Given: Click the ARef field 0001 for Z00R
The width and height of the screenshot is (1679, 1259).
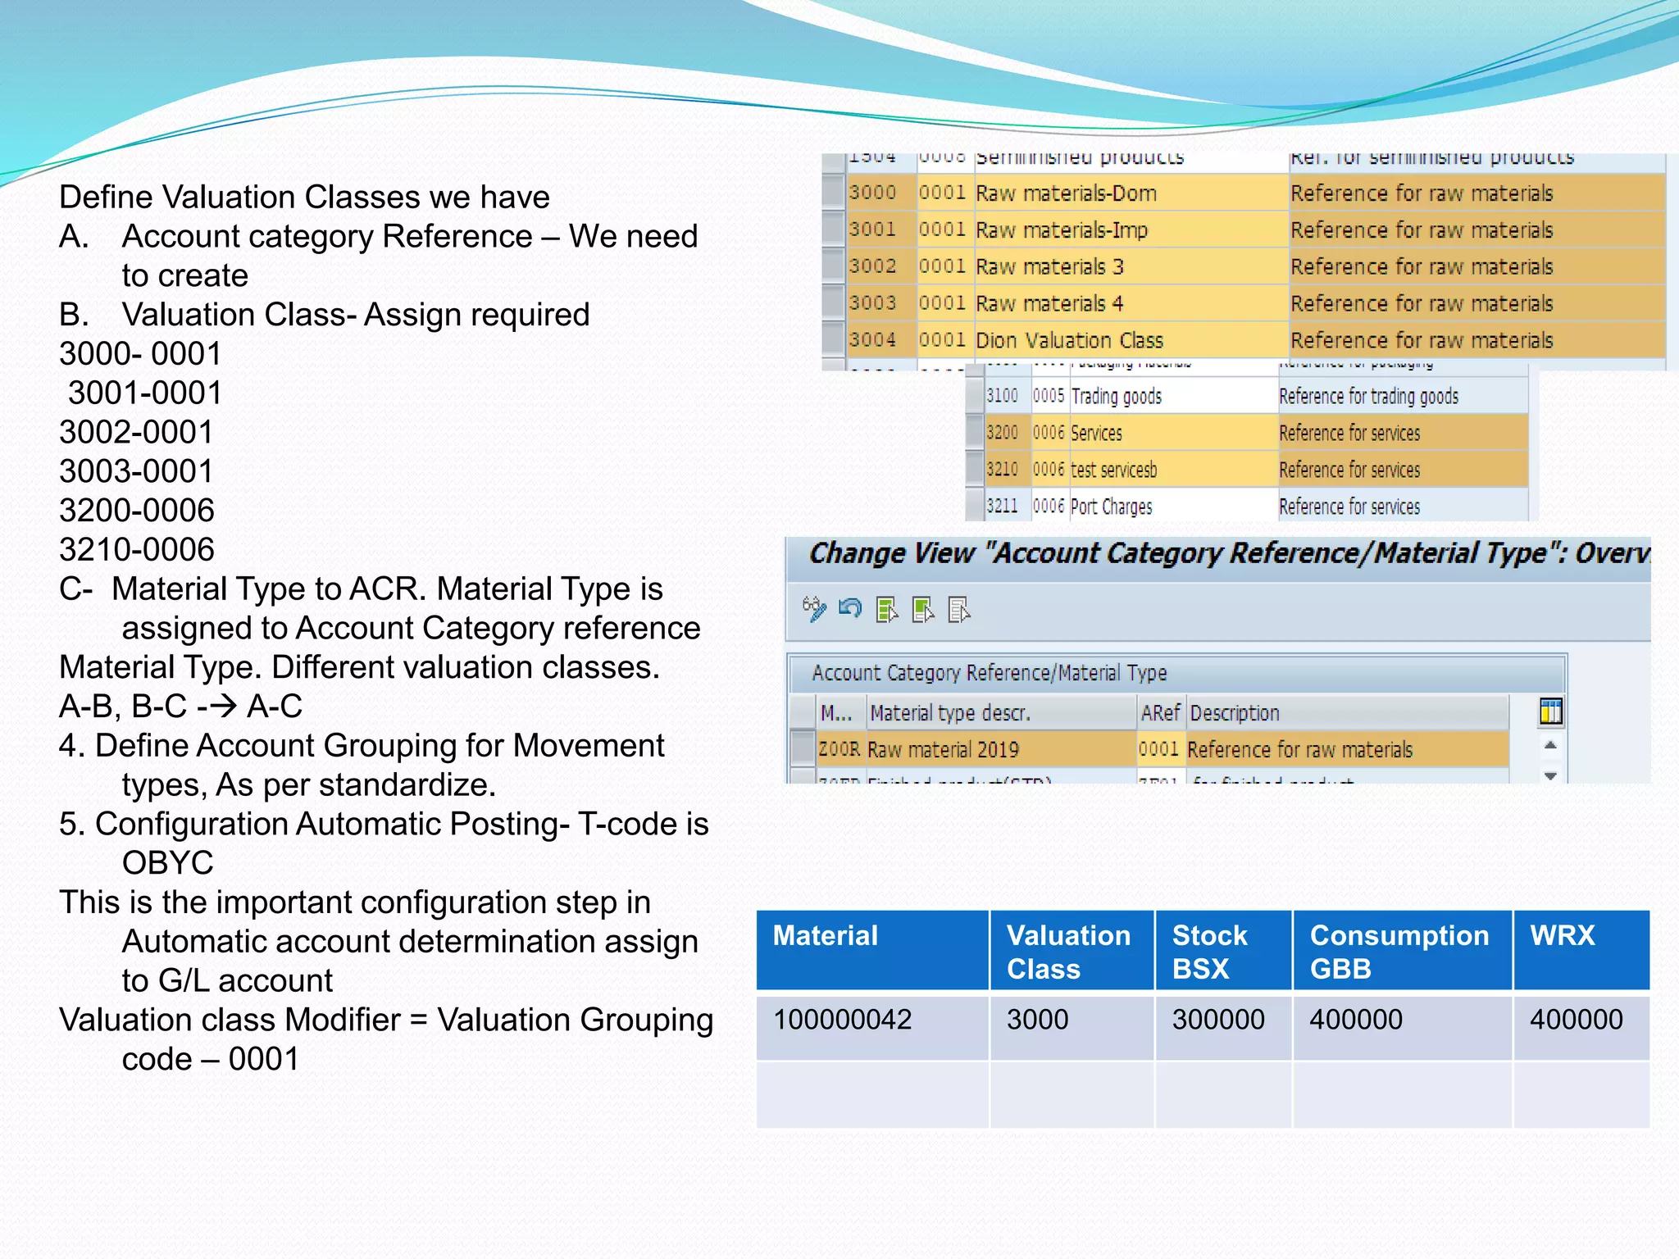Looking at the screenshot, I should (1158, 749).
